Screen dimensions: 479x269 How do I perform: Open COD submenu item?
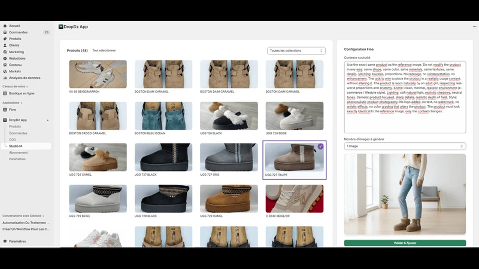pyautogui.click(x=12, y=140)
